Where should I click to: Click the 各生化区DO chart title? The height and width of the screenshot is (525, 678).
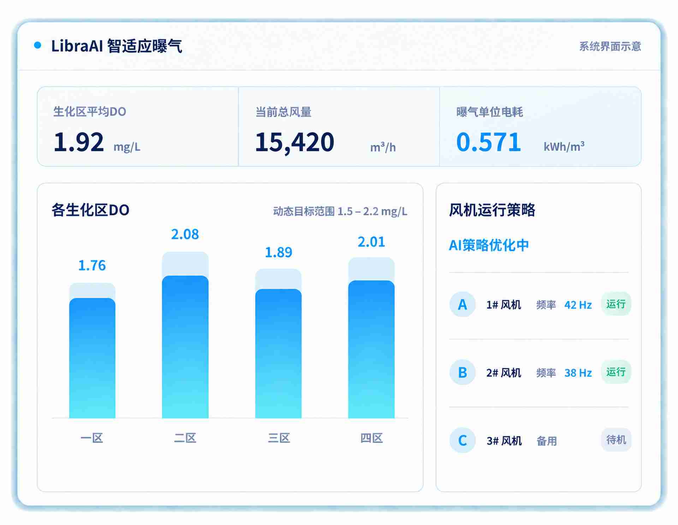point(90,210)
